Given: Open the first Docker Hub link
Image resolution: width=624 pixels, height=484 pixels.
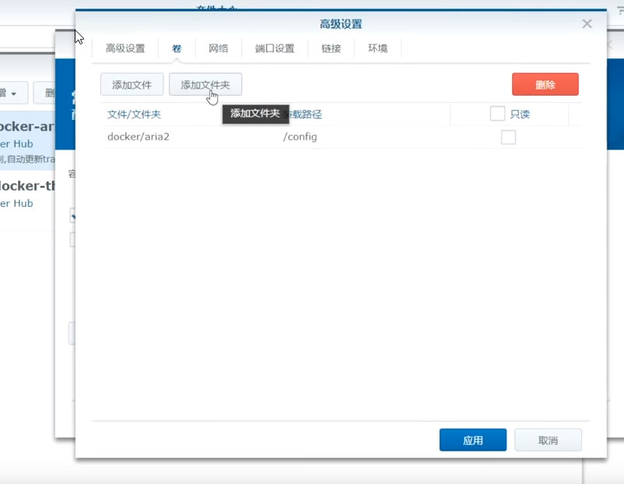Looking at the screenshot, I should [14, 144].
